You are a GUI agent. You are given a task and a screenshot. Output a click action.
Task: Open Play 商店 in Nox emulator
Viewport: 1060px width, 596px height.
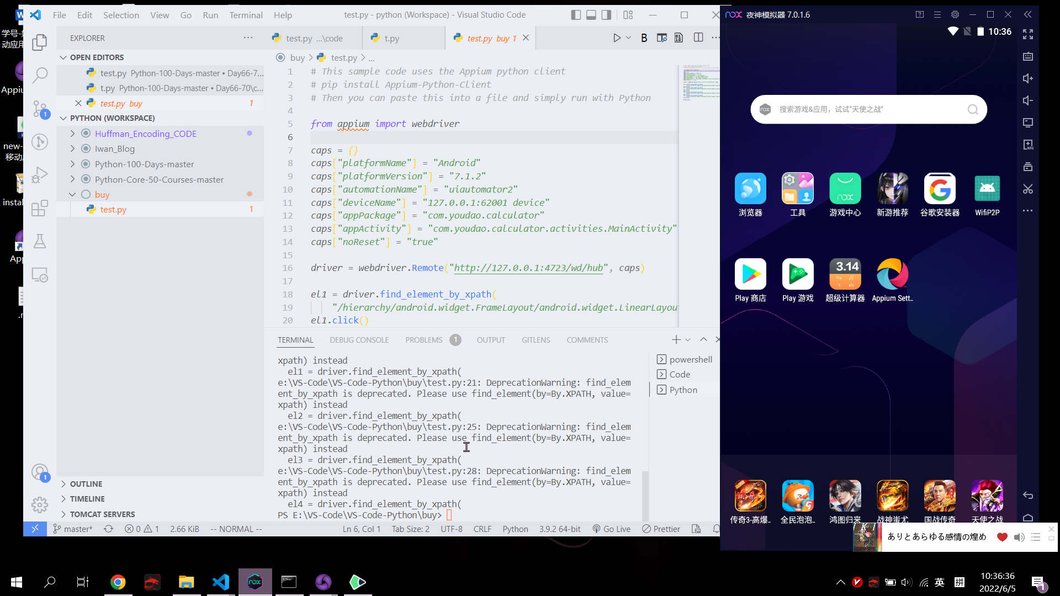coord(750,280)
